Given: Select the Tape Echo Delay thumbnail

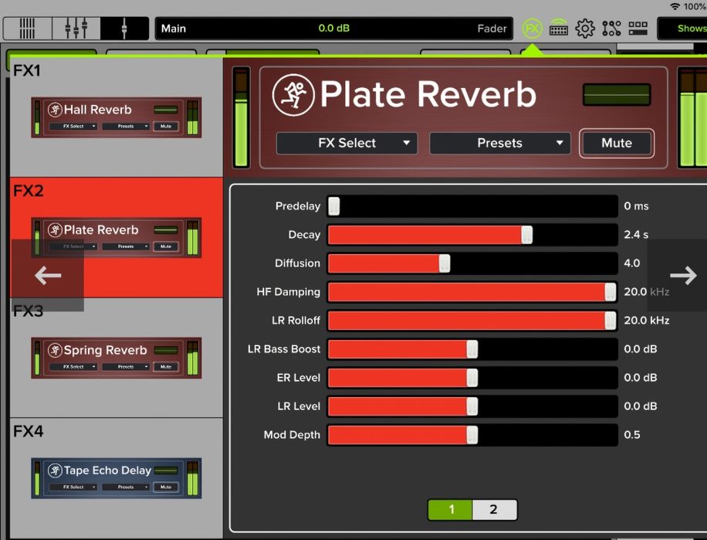Looking at the screenshot, I should [x=117, y=478].
